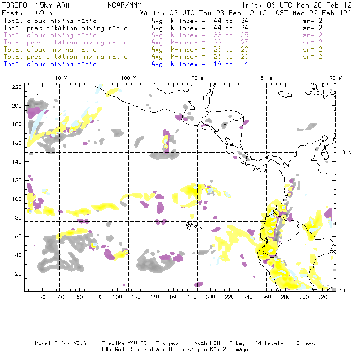Click the '100 W' longitude label

click(129, 78)
